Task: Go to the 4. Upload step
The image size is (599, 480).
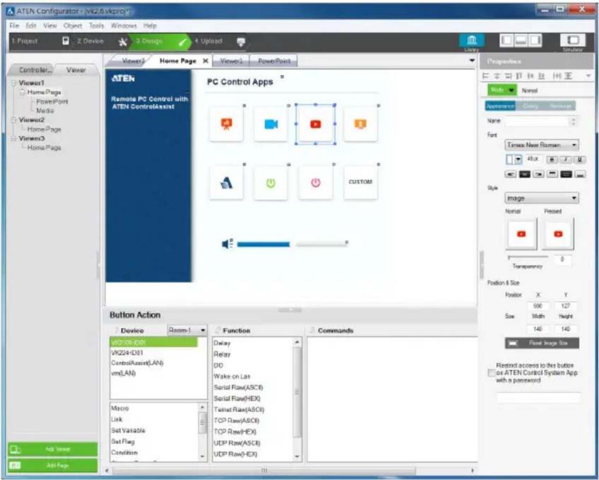Action: (208, 41)
